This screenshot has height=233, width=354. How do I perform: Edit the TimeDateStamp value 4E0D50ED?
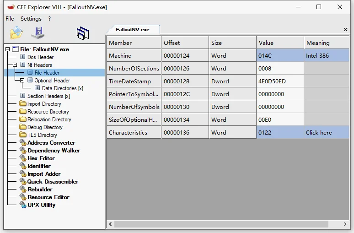click(x=280, y=81)
